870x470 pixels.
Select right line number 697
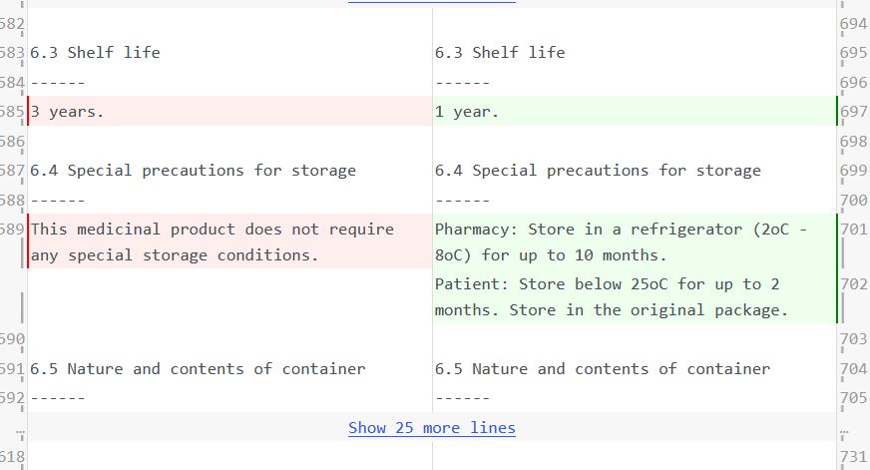pos(855,112)
